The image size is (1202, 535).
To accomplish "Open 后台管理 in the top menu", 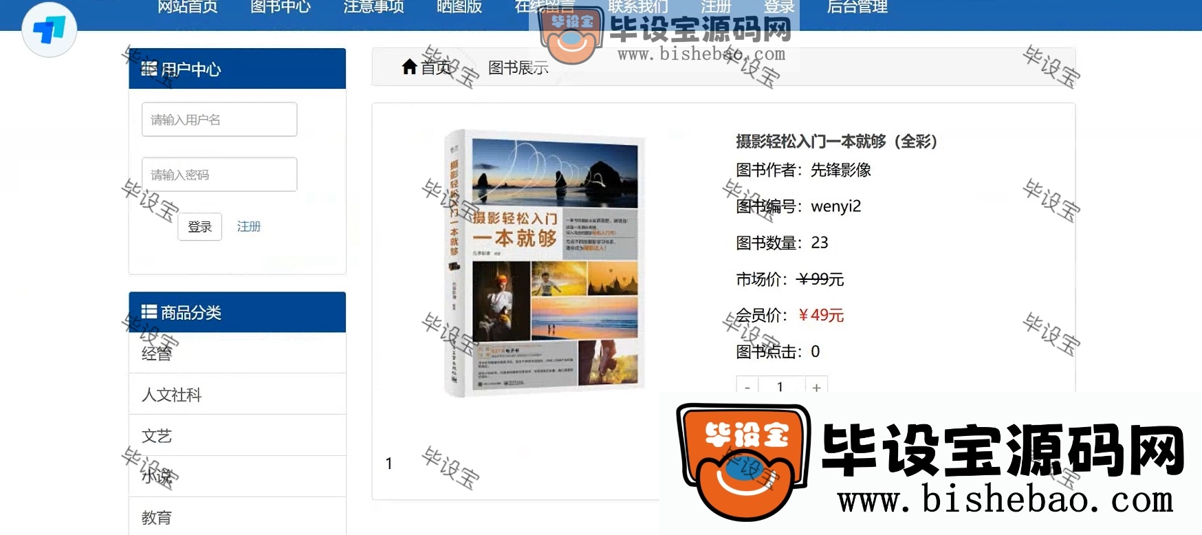I will tap(857, 7).
